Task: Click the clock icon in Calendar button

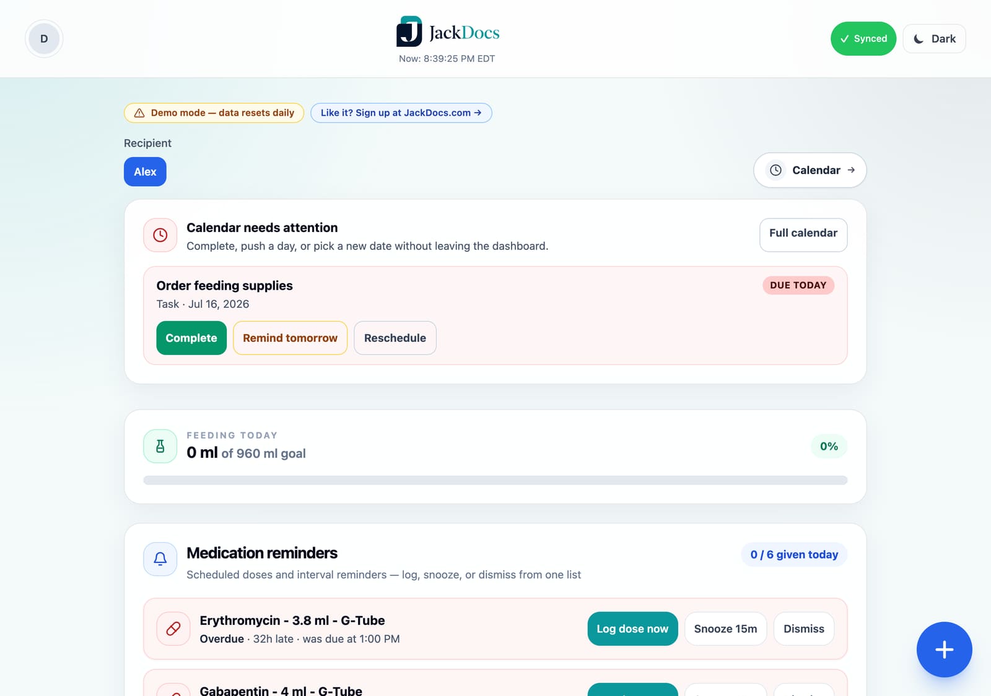Action: pos(775,170)
